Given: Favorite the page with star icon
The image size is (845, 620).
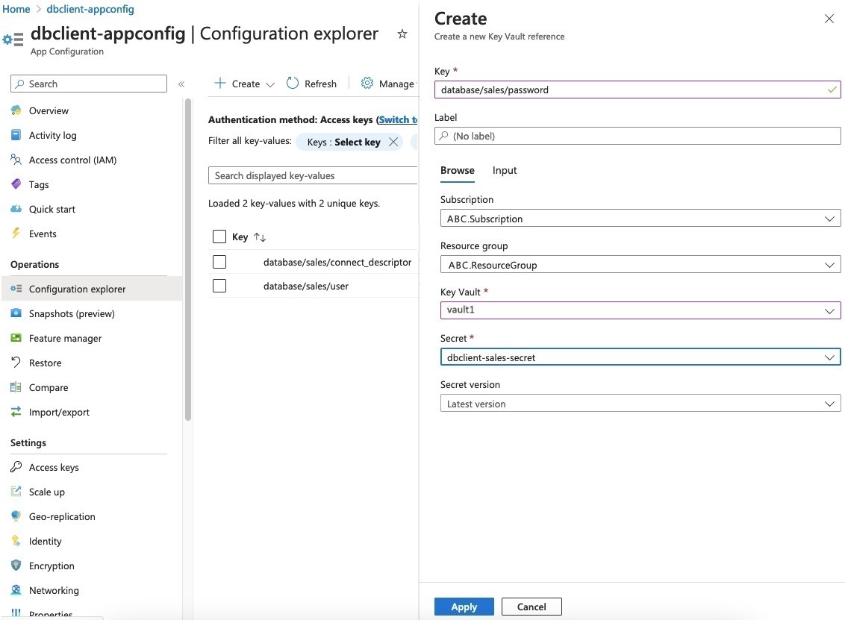Looking at the screenshot, I should coord(402,34).
